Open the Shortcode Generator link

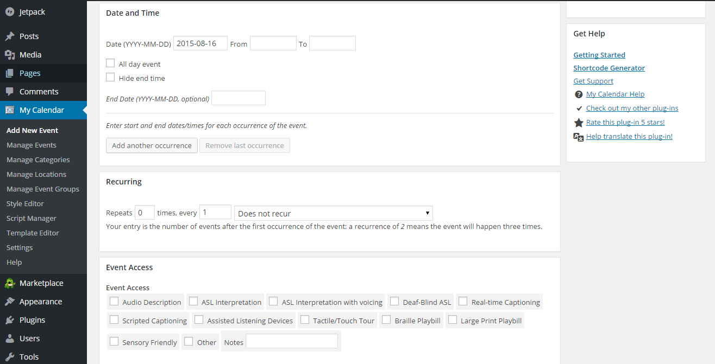point(609,68)
